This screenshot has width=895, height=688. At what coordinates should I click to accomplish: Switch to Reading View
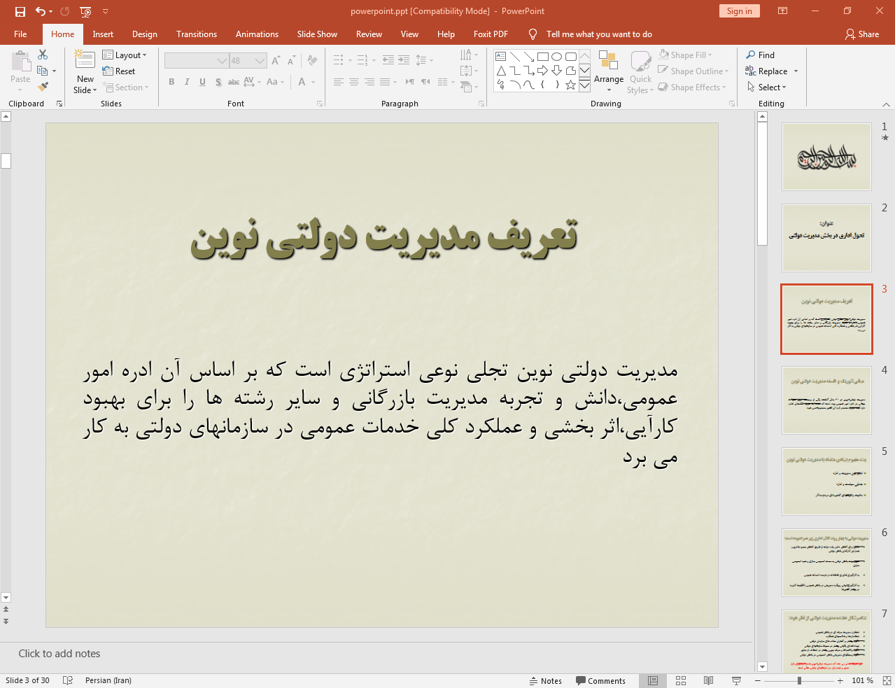[x=708, y=680]
